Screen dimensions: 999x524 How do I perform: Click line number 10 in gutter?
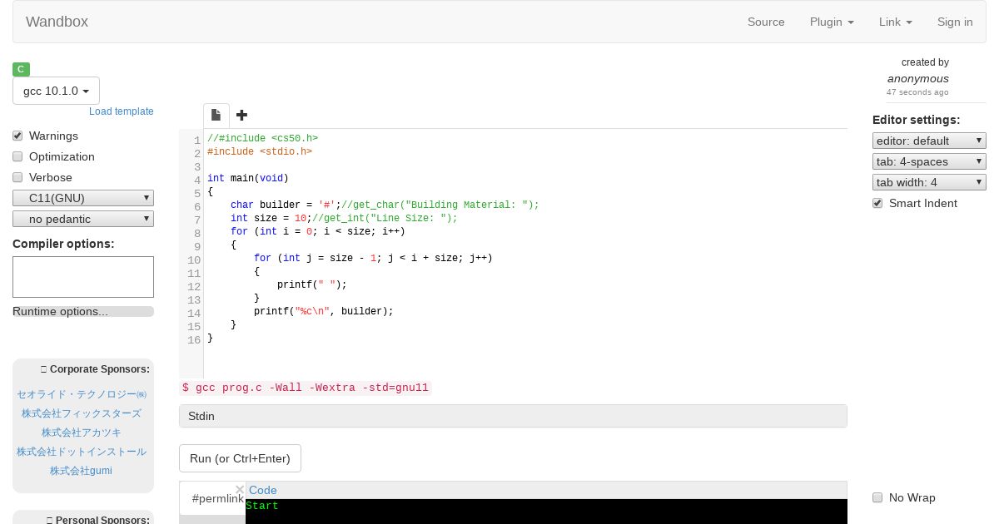tap(194, 260)
